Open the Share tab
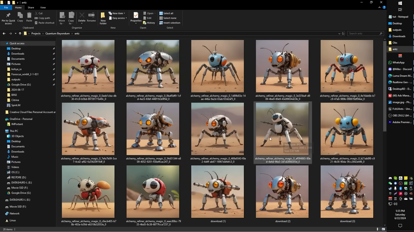Image resolution: width=414 pixels, height=232 pixels. [x=31, y=7]
